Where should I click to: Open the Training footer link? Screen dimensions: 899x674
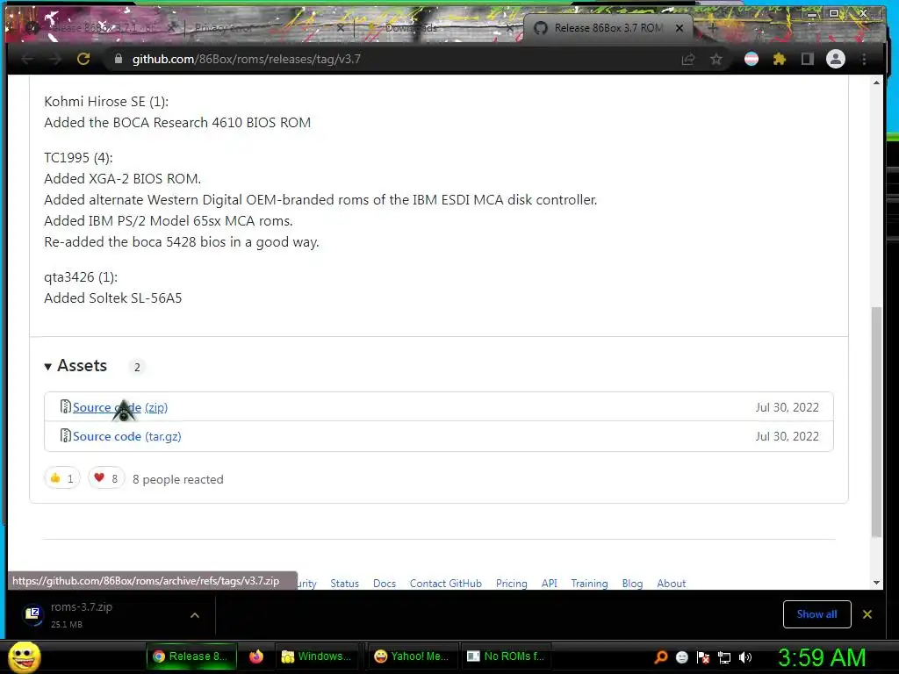pyautogui.click(x=589, y=584)
